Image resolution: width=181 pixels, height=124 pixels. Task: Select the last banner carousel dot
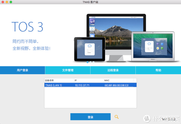[x=94, y=62]
